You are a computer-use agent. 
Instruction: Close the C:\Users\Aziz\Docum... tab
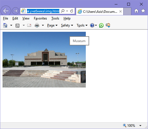pos(121,11)
